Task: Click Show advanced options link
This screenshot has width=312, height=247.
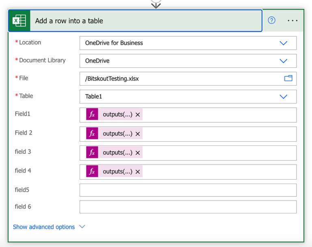Action: coord(44,227)
